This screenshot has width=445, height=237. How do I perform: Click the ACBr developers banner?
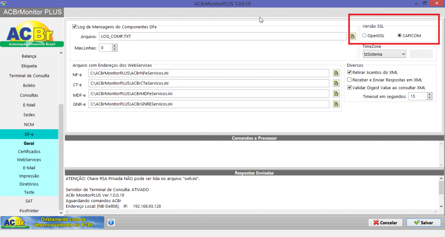pos(52,222)
